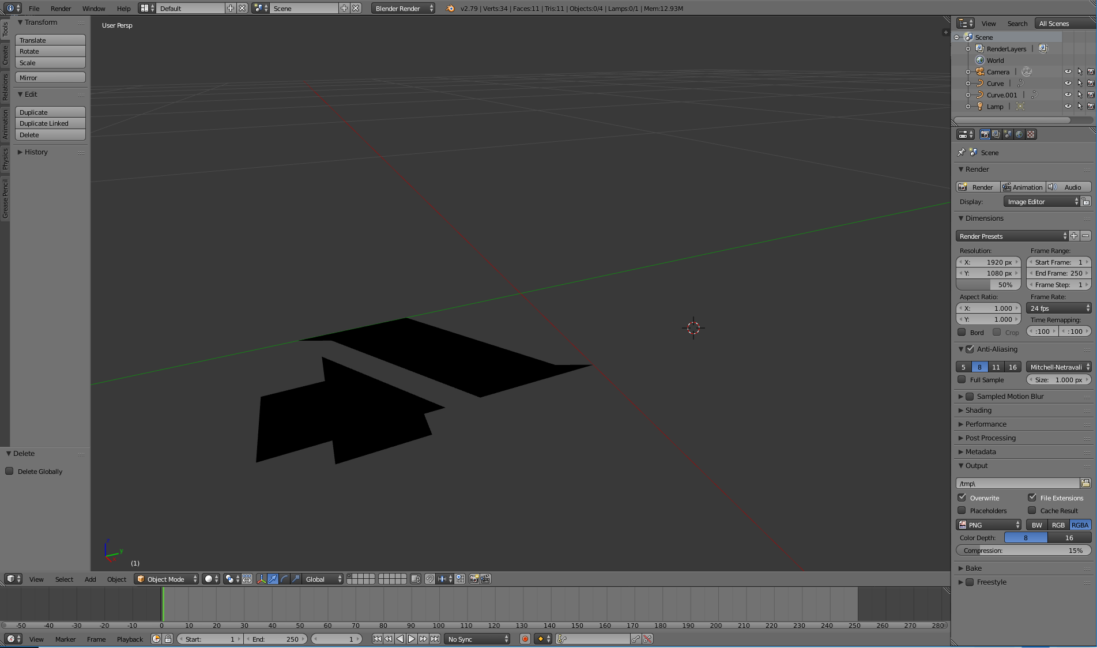This screenshot has width=1097, height=648.
Task: Enable the Delete Globally checkbox
Action: (10, 471)
